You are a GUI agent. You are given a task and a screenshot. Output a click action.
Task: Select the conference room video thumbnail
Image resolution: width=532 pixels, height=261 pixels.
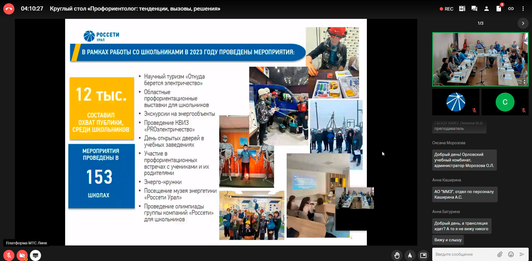[480, 59]
